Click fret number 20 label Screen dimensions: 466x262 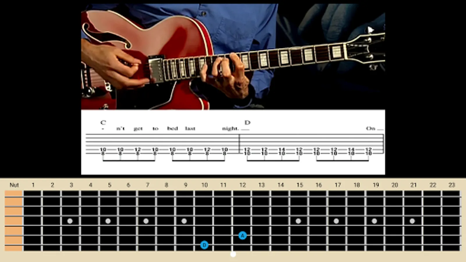[395, 185]
